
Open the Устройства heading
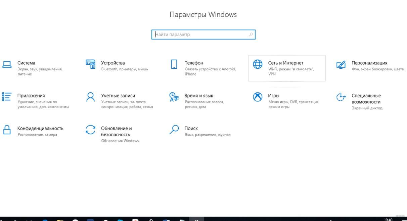coord(113,63)
